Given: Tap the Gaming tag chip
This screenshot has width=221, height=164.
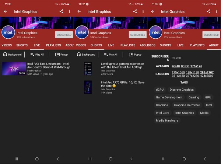Looking at the screenshot, I should pyautogui.click(x=194, y=97).
